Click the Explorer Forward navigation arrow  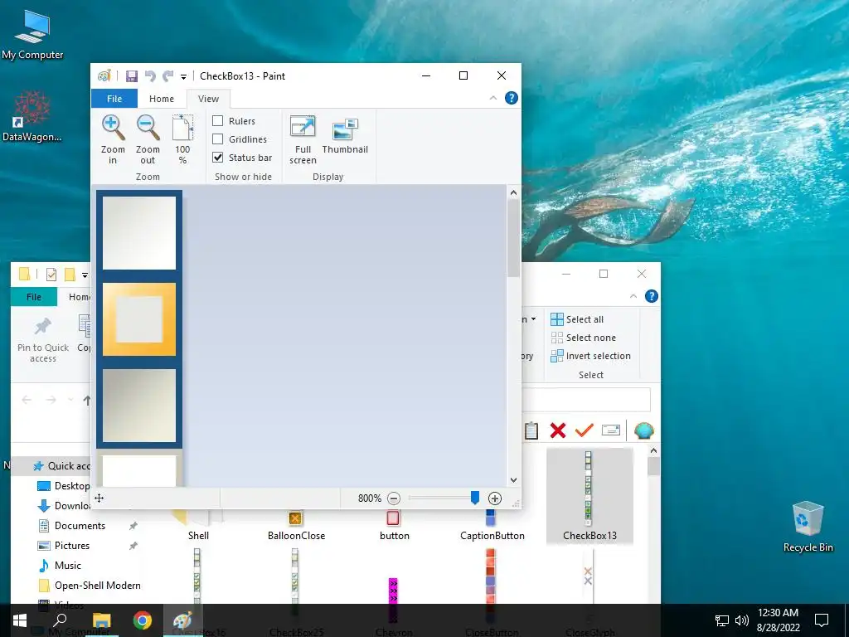51,401
